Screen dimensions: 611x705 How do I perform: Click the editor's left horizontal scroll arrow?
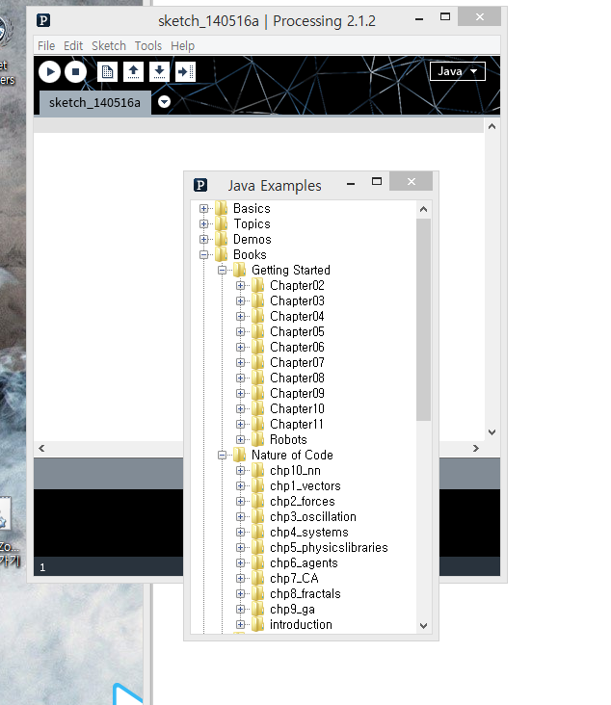click(x=41, y=448)
